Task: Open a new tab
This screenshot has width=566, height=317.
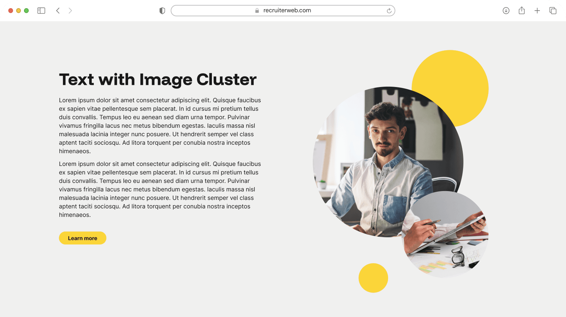Action: coord(537,11)
